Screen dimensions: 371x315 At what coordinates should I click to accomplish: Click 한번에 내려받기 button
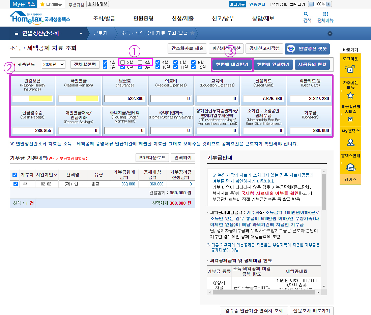coord(232,65)
